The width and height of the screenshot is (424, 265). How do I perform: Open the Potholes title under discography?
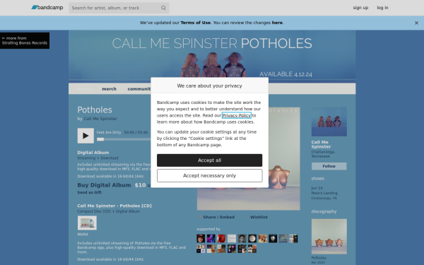tap(319, 258)
